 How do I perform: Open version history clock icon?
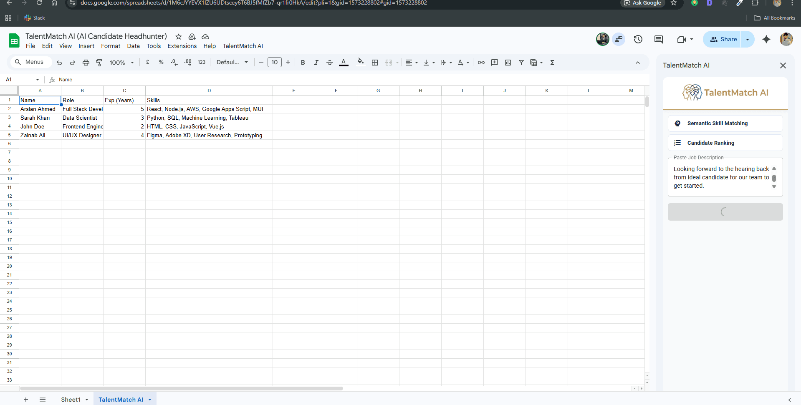pyautogui.click(x=638, y=39)
